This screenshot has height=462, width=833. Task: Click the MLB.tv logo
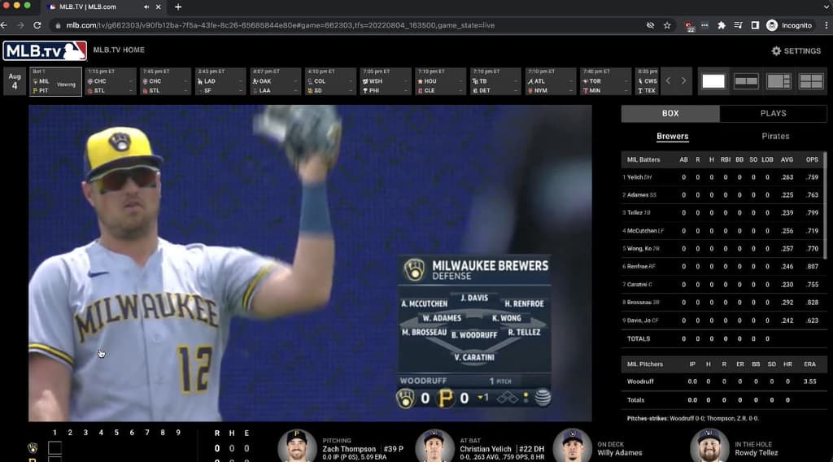[x=46, y=51]
